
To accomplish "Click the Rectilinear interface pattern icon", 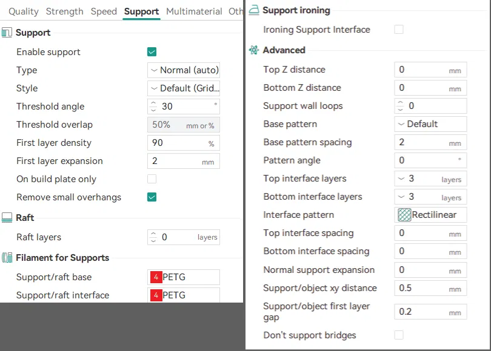I will (404, 215).
